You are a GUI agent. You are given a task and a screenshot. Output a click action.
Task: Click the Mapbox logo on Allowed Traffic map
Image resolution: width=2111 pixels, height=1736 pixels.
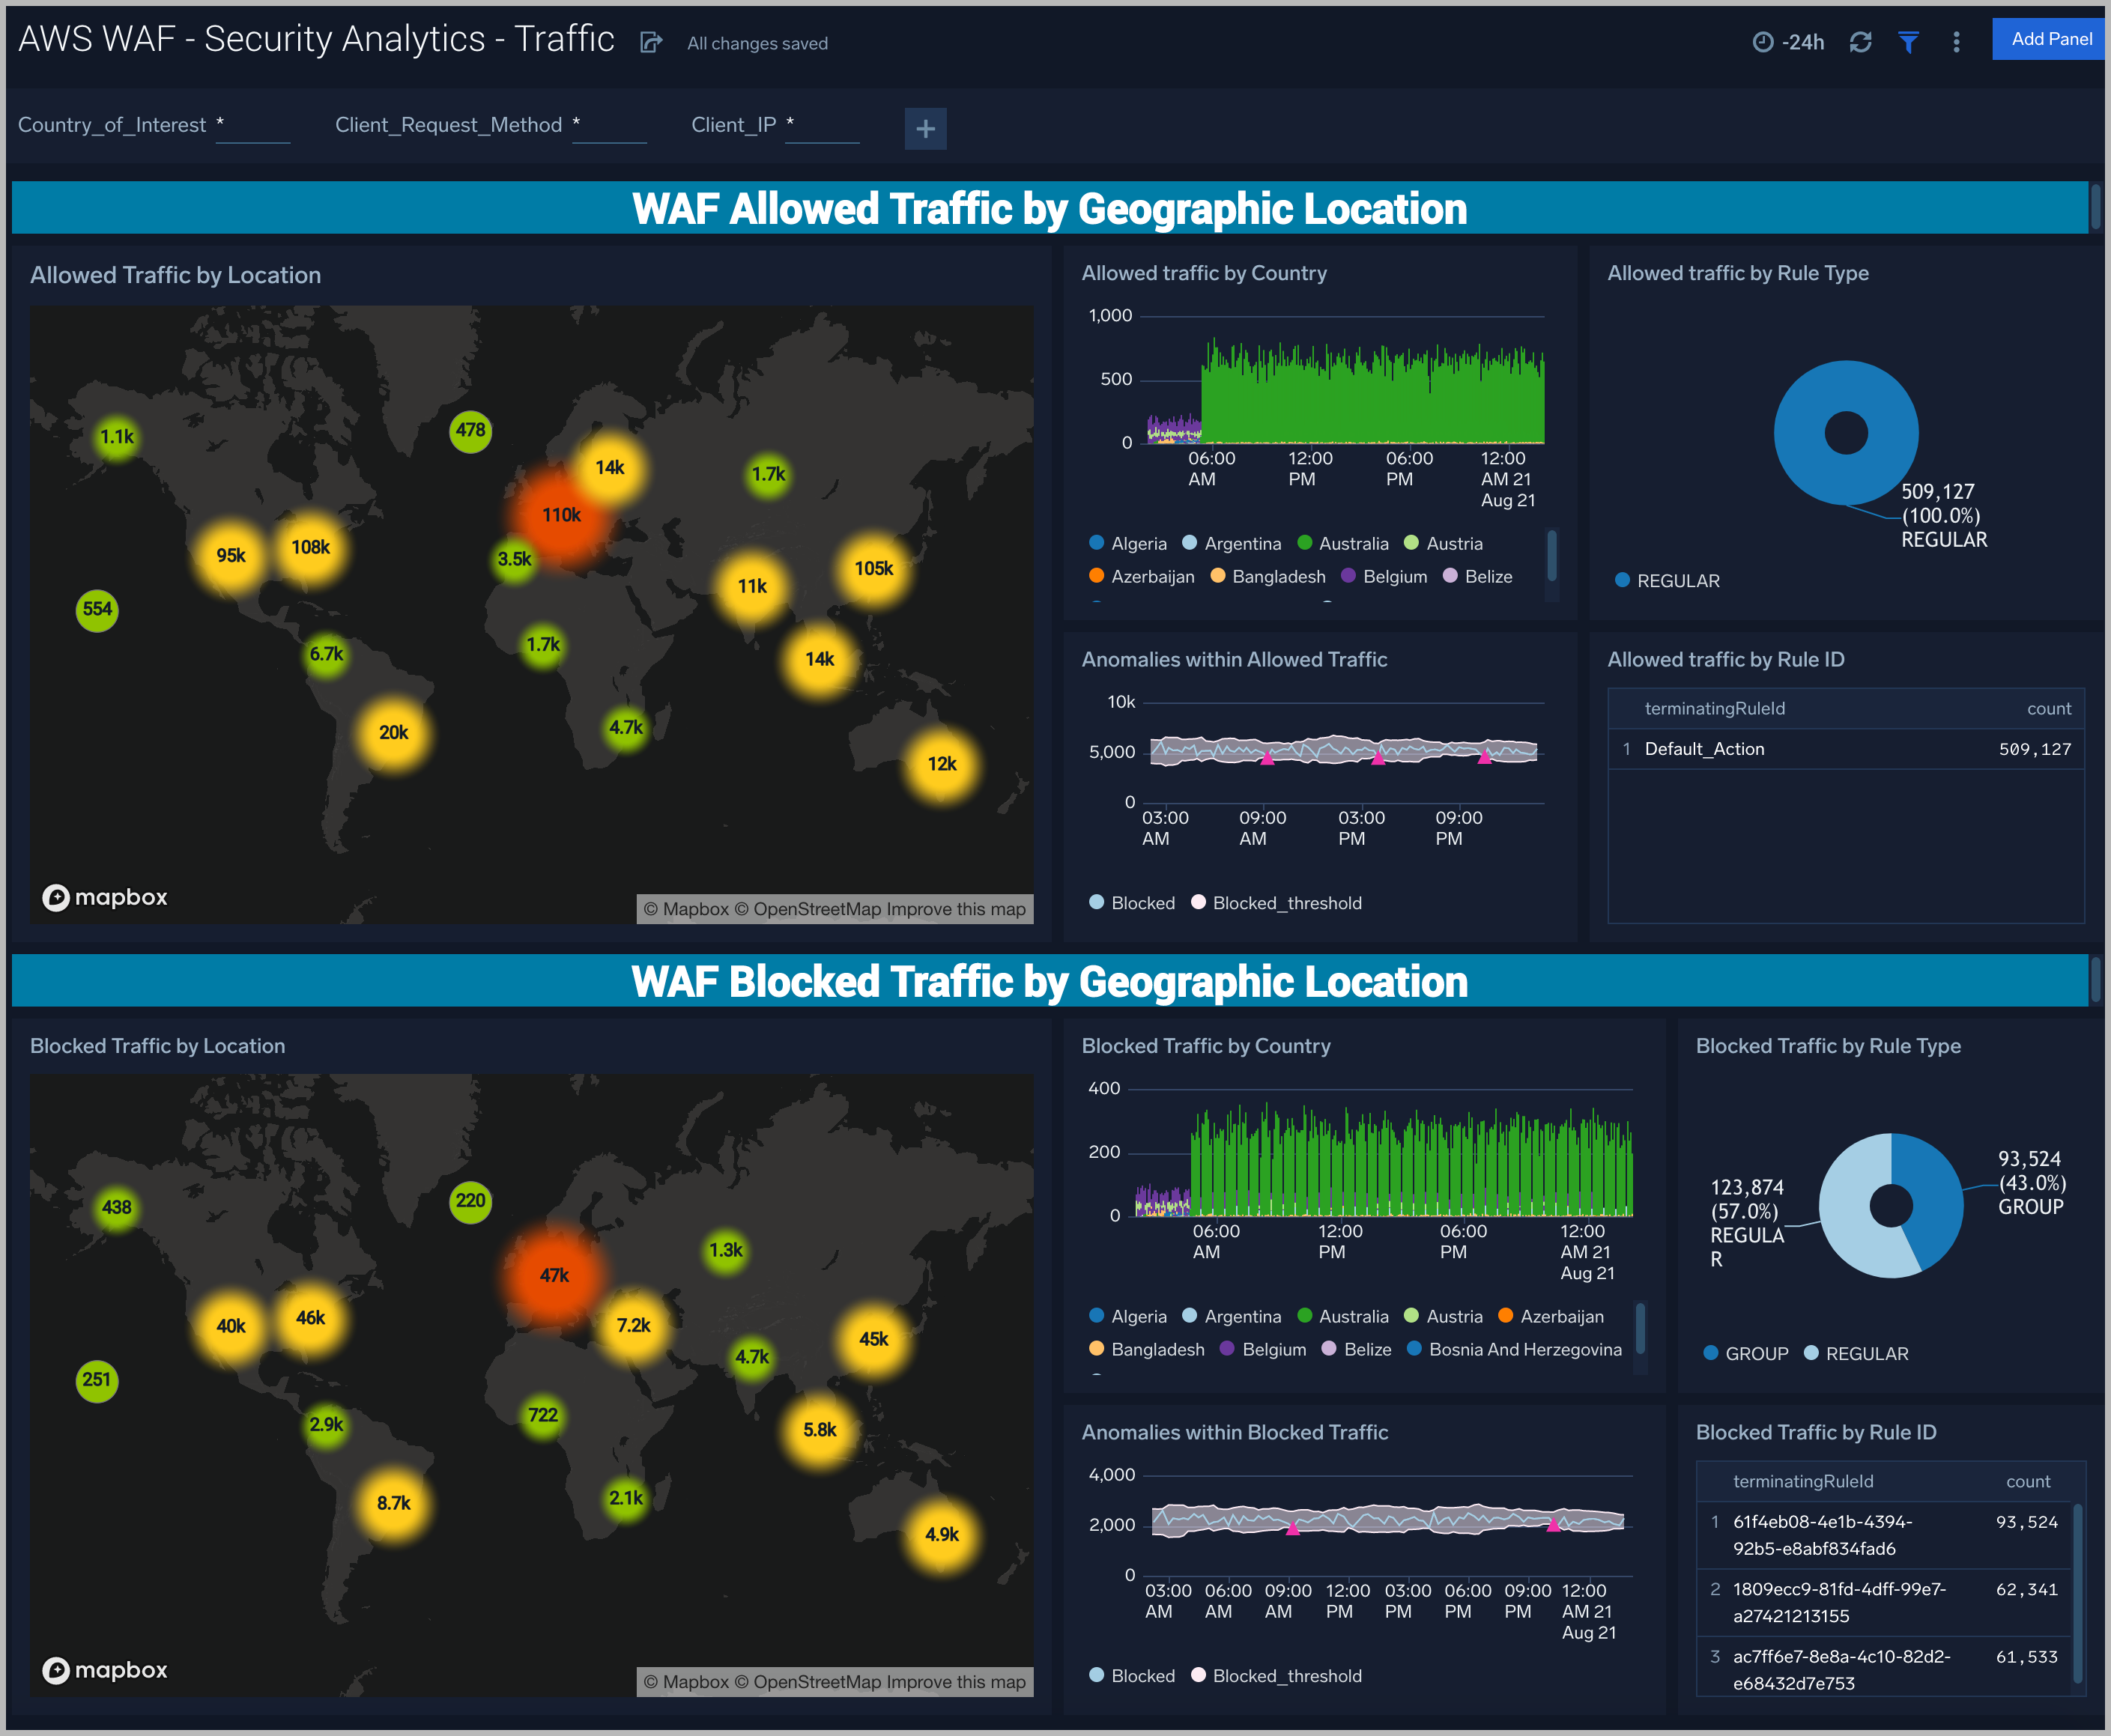click(x=104, y=897)
